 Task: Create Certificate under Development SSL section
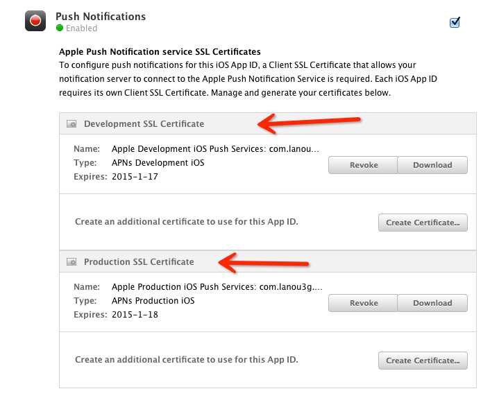tap(423, 223)
